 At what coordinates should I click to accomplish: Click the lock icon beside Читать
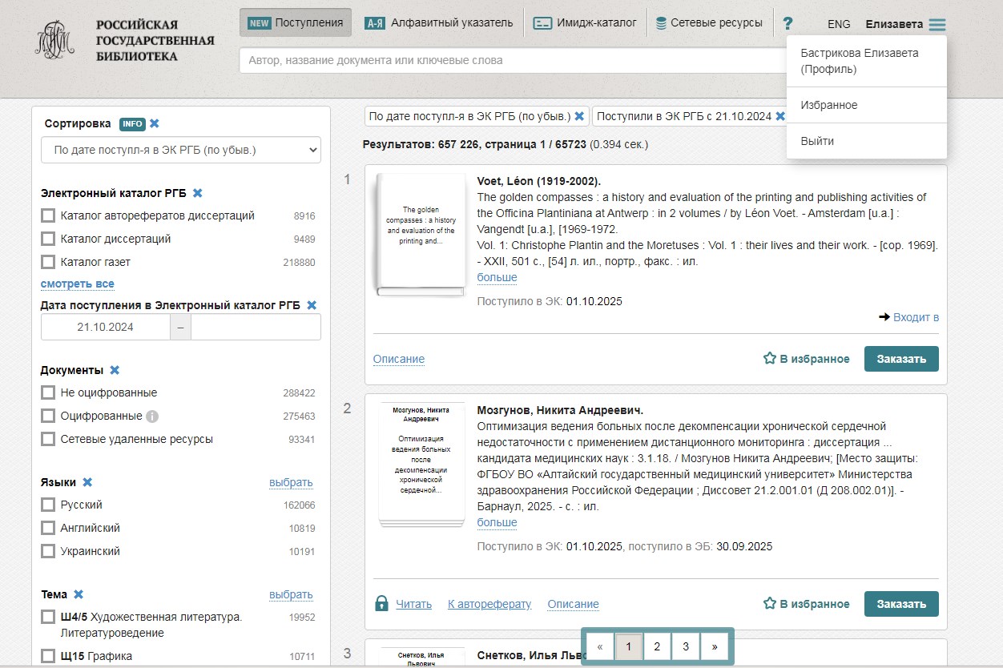click(x=382, y=604)
